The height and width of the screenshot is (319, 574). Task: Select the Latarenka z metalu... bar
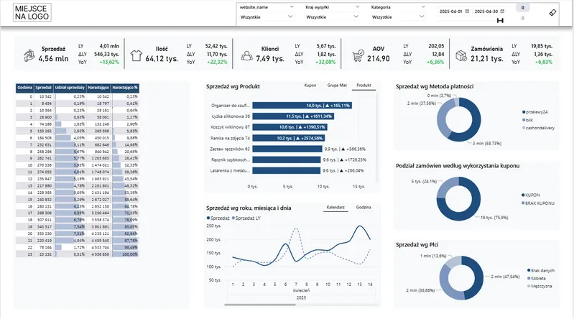tap(286, 171)
